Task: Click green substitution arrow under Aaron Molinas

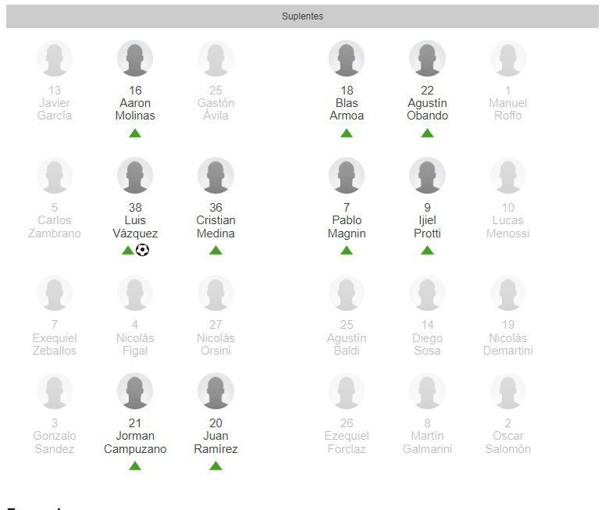Action: (135, 133)
